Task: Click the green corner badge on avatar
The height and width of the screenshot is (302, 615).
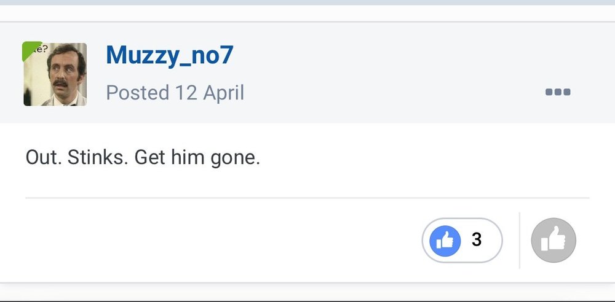Action: pyautogui.click(x=30, y=49)
